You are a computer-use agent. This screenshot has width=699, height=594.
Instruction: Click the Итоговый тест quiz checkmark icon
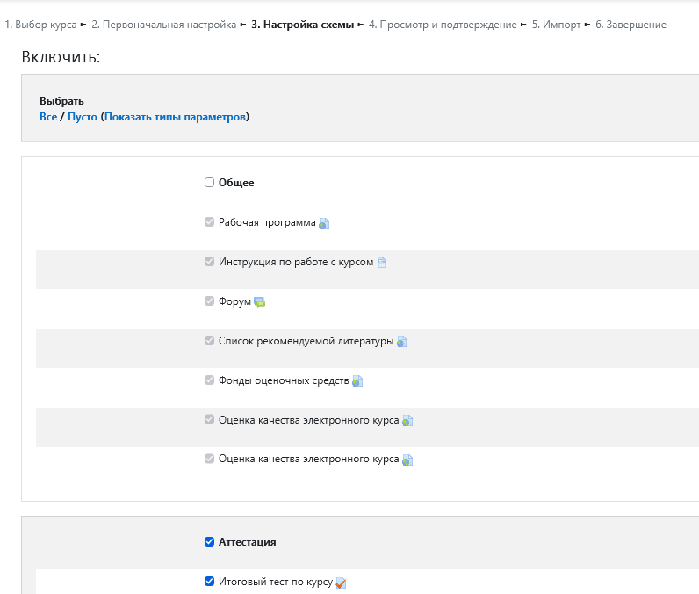click(x=341, y=583)
